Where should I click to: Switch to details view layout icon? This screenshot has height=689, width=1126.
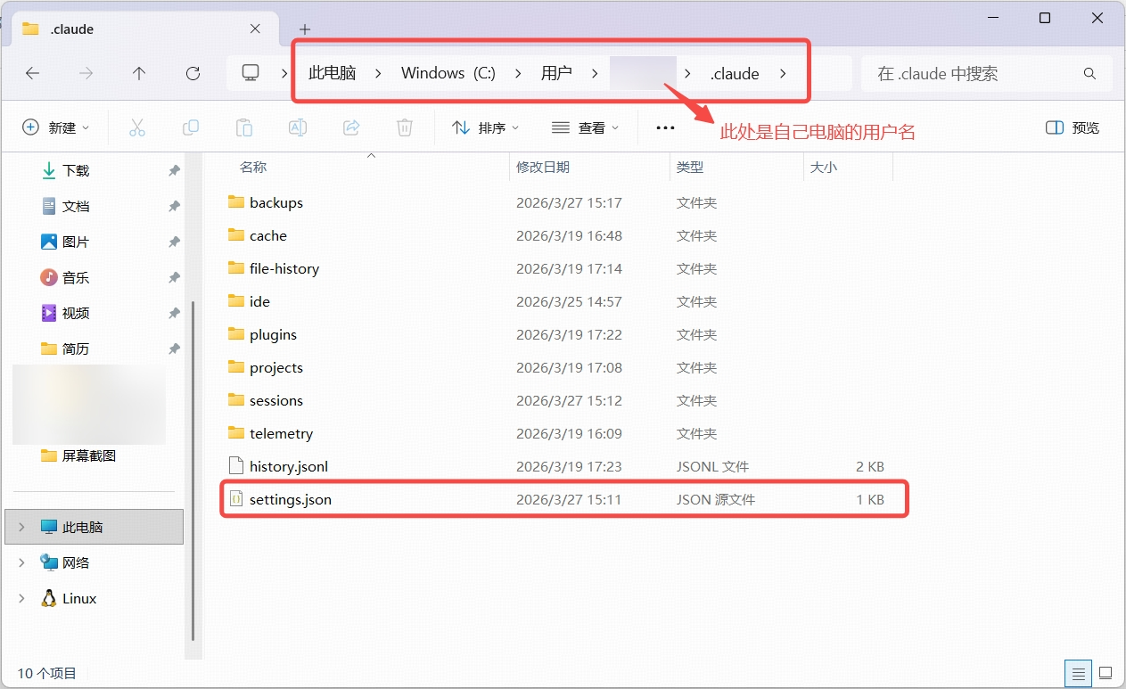point(1079,673)
